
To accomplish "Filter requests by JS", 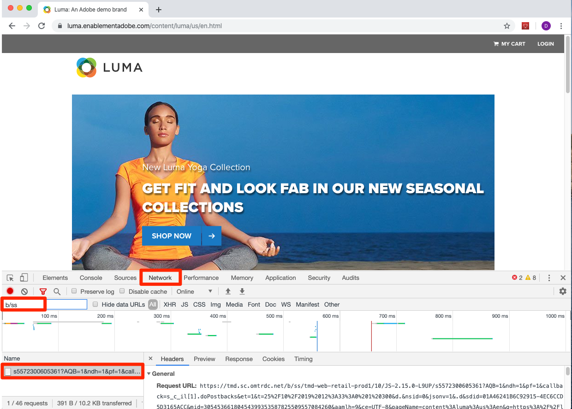I will (x=185, y=304).
